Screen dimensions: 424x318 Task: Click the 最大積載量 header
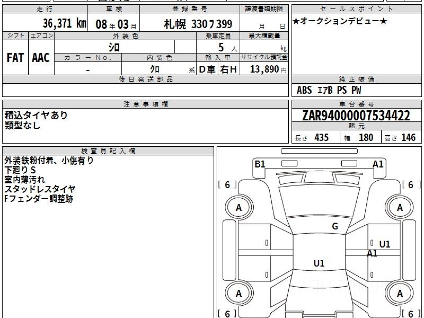264,35
